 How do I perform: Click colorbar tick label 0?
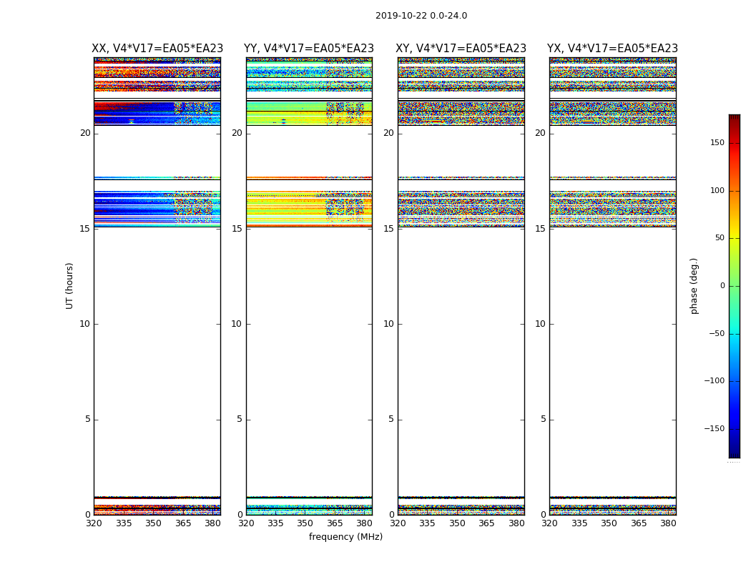coord(722,286)
